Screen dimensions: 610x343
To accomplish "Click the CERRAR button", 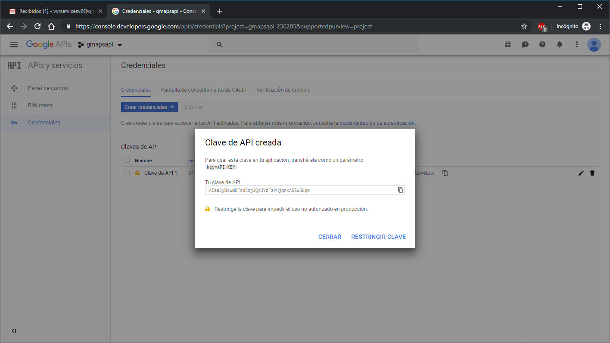I will (330, 237).
